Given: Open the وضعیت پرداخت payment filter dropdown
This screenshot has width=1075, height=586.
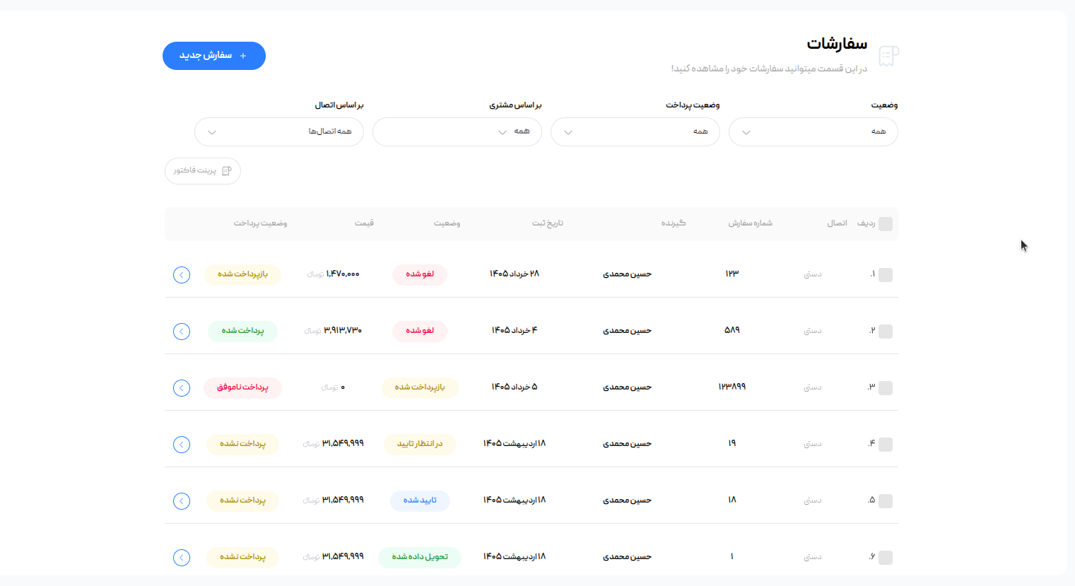Looking at the screenshot, I should point(635,132).
